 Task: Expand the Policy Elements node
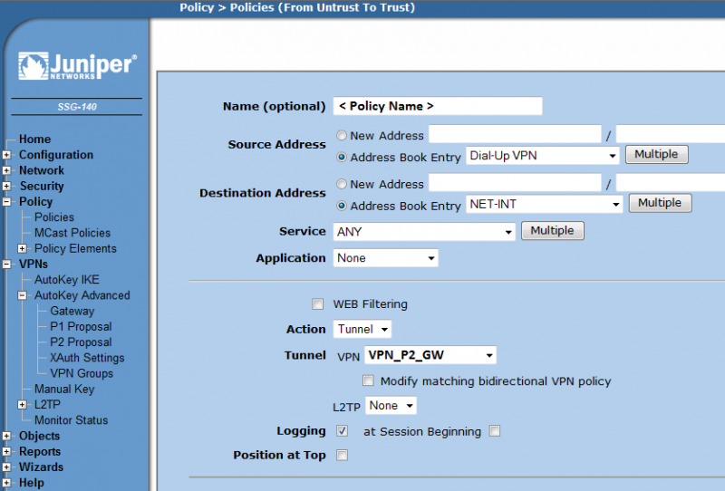coord(22,249)
